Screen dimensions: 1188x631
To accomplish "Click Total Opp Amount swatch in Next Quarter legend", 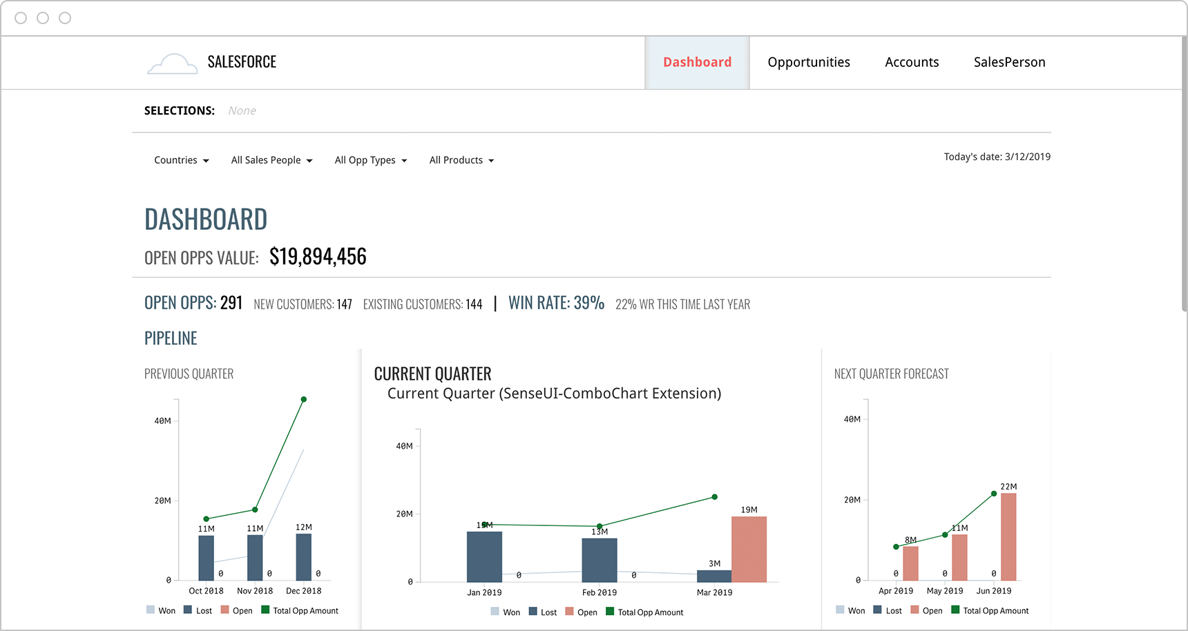I will pos(955,610).
